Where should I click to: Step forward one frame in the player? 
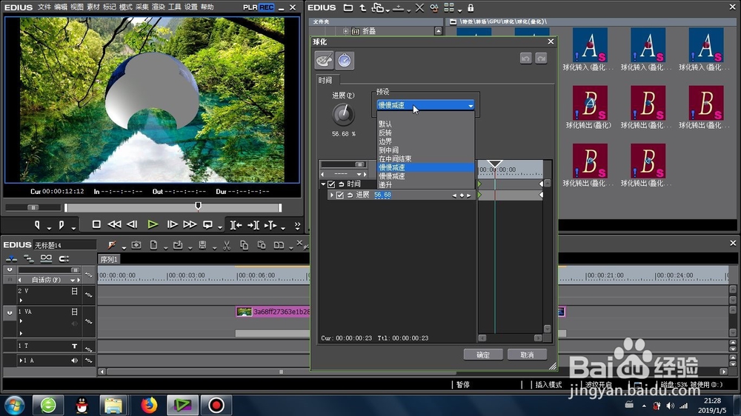[x=172, y=225]
